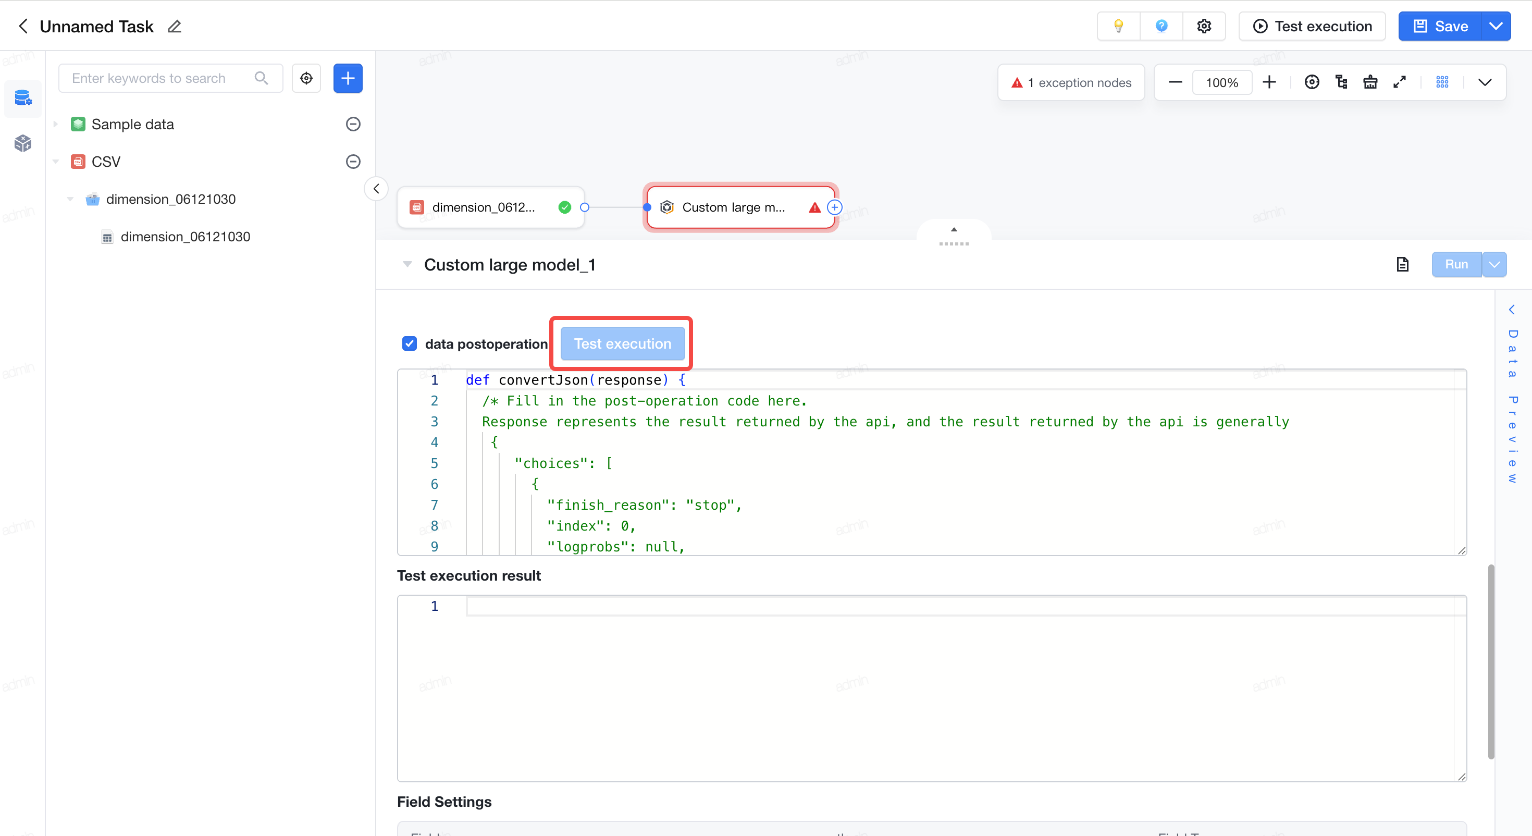
Task: Click the lightbulb tips icon
Action: 1118,26
